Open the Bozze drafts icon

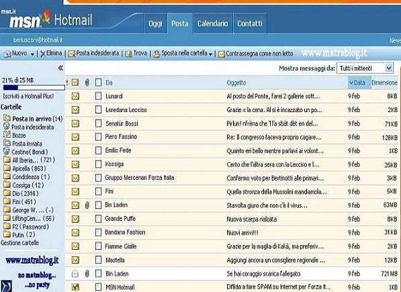[x=7, y=135]
